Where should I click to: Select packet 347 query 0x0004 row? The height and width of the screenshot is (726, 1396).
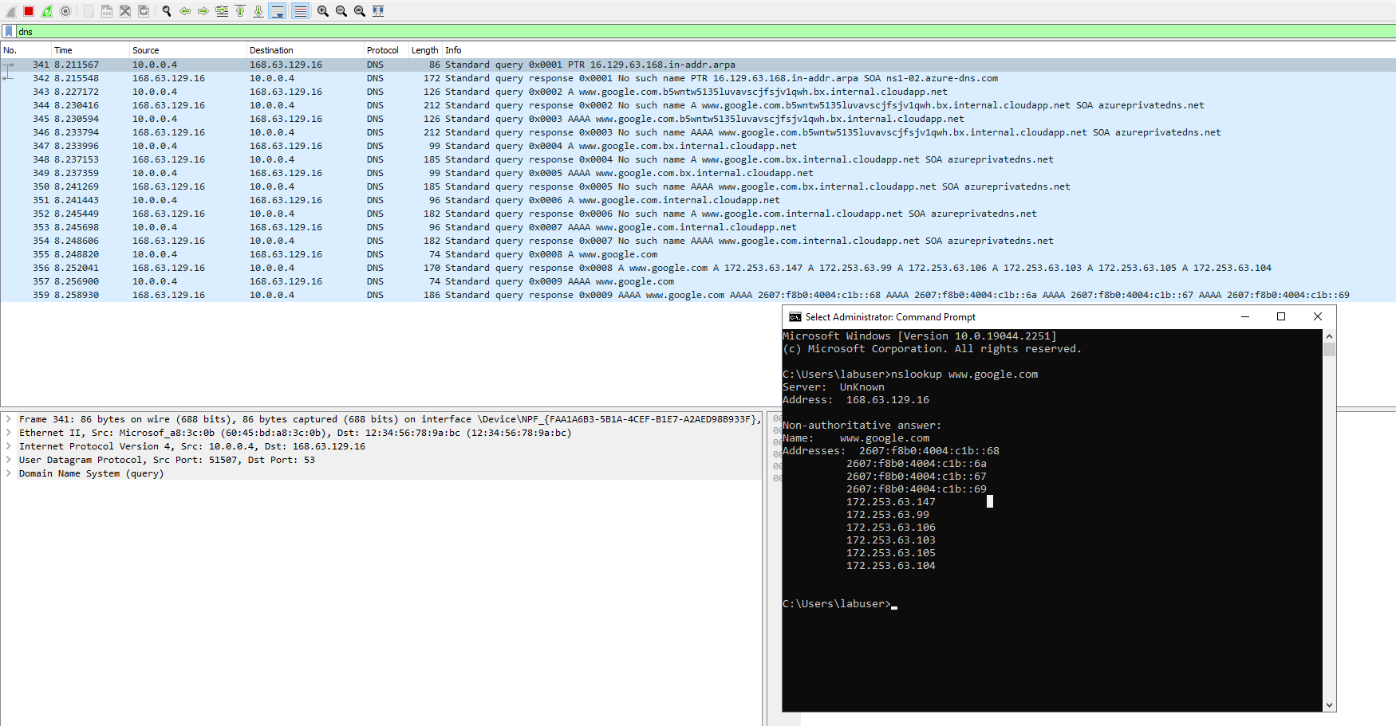point(698,146)
